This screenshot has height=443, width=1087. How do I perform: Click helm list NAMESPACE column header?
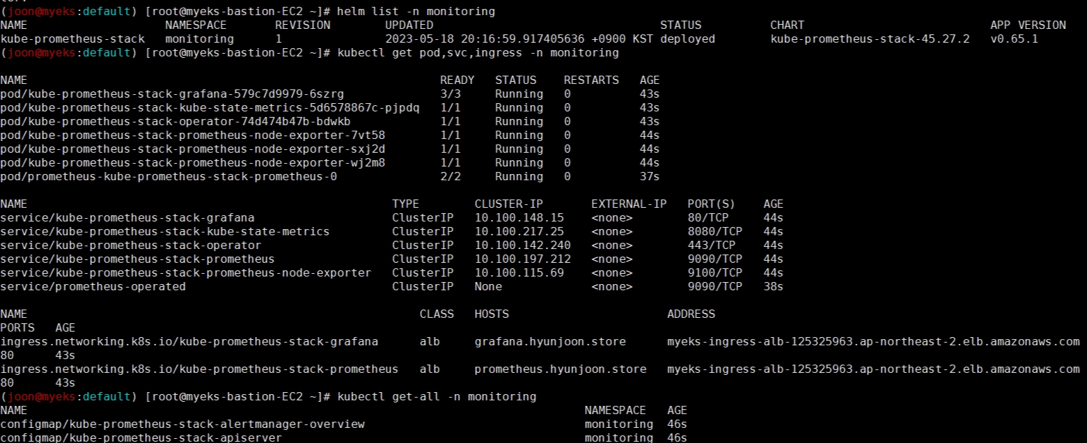coord(196,25)
